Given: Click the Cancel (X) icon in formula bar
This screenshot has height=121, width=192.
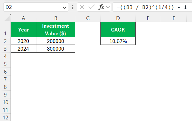Looking at the screenshot, I should pos(82,7).
